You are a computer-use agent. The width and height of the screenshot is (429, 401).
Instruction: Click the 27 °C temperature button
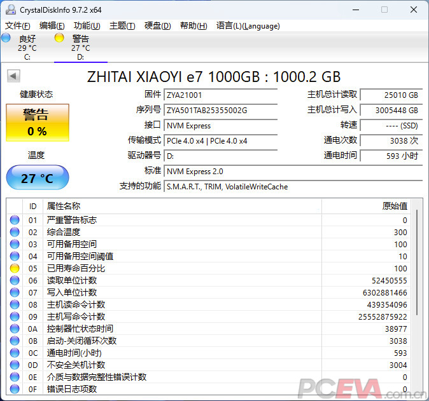point(37,178)
